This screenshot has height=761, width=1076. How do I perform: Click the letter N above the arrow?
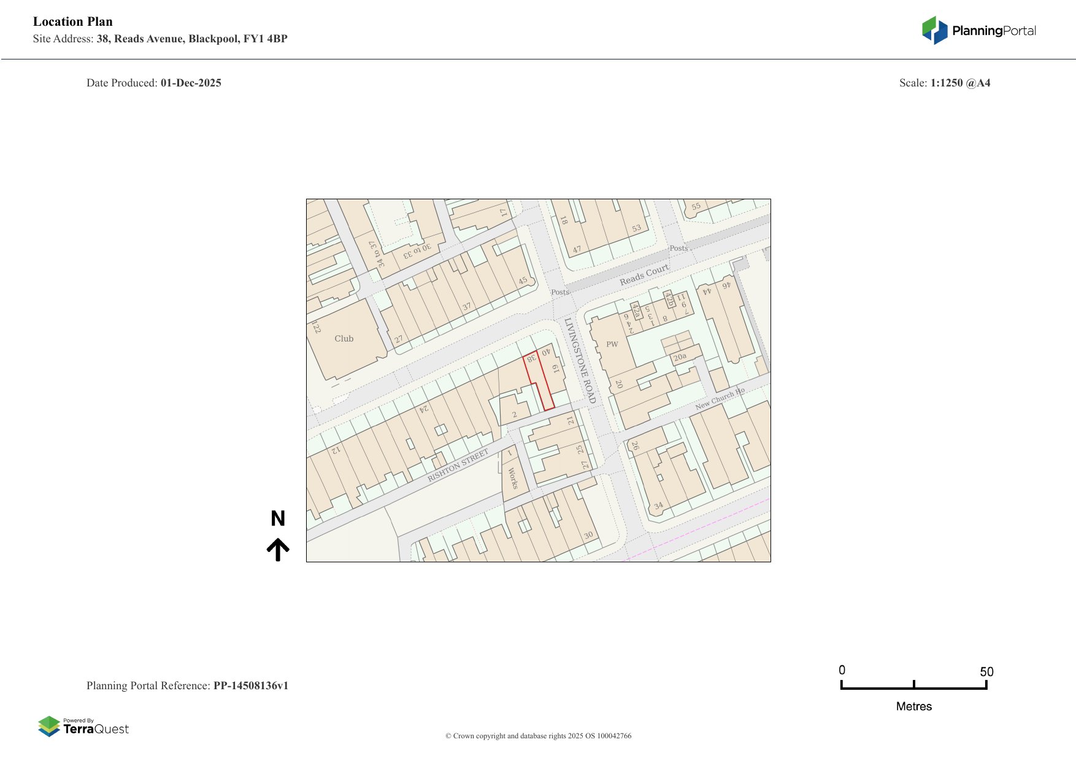point(278,519)
